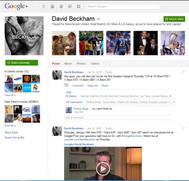Click the Unicef thumbnail in David's circles

(x=27, y=88)
